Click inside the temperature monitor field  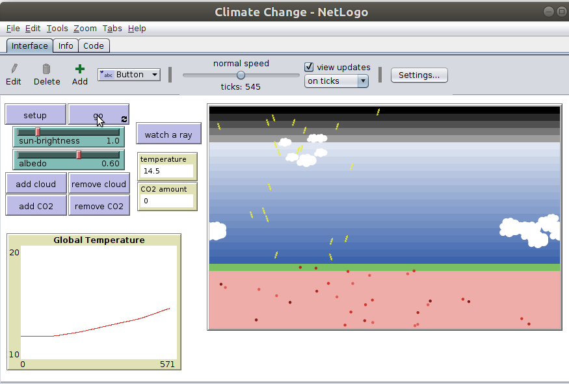coord(166,170)
